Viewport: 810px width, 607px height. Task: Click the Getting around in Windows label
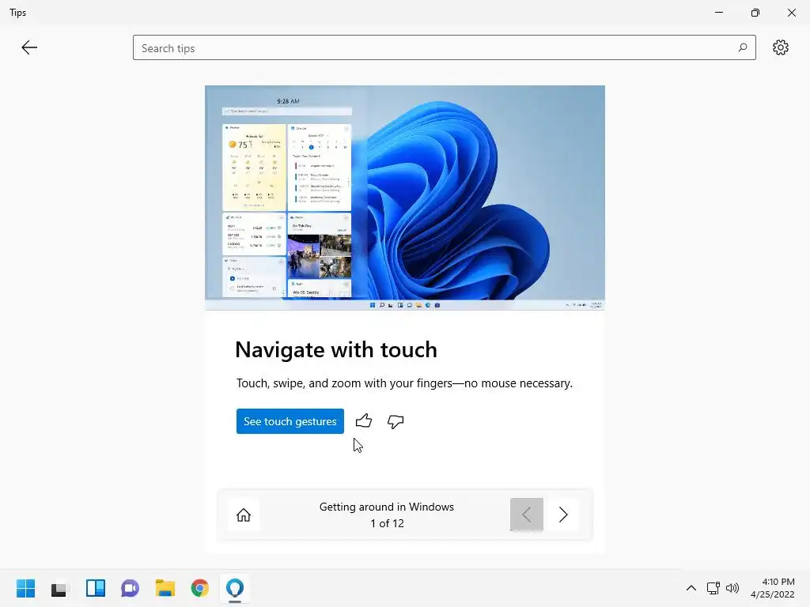386,507
